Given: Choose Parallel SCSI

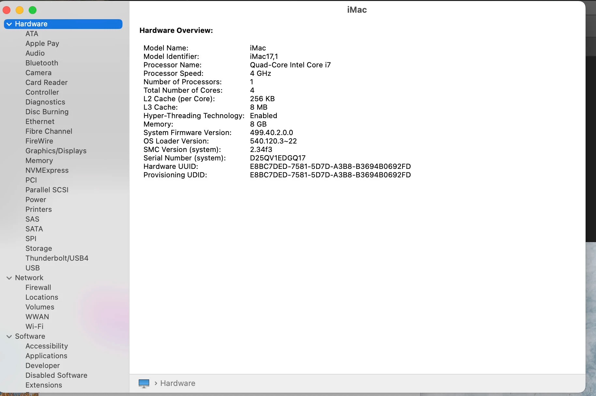Looking at the screenshot, I should [47, 190].
